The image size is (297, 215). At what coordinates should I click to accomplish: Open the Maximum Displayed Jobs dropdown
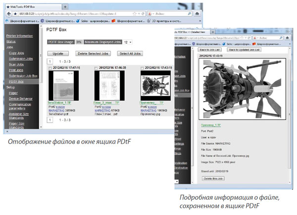pyautogui.click(x=128, y=43)
